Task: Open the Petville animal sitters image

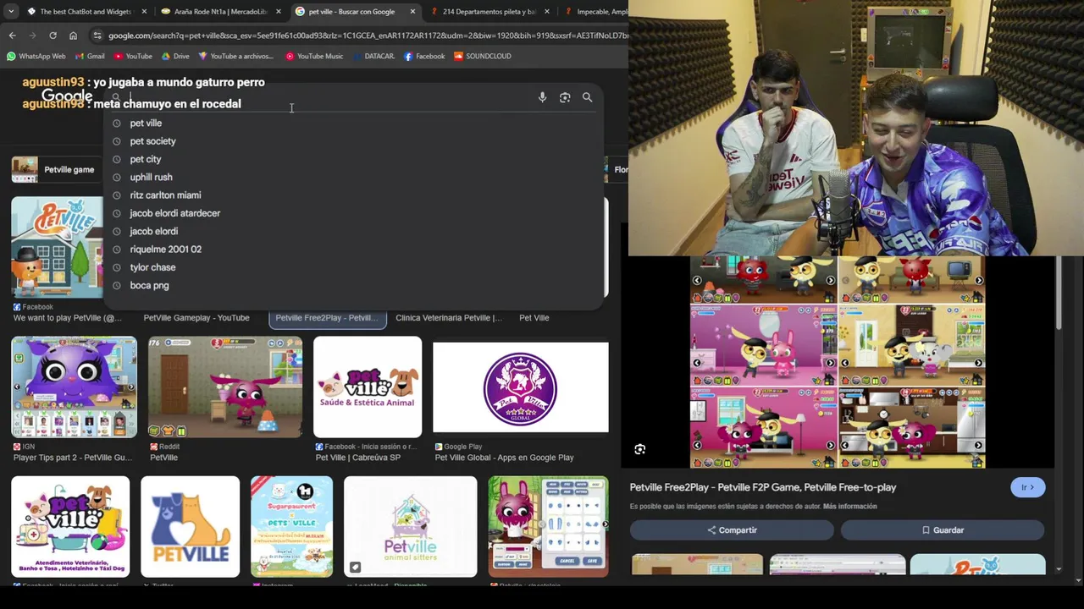Action: pyautogui.click(x=411, y=527)
